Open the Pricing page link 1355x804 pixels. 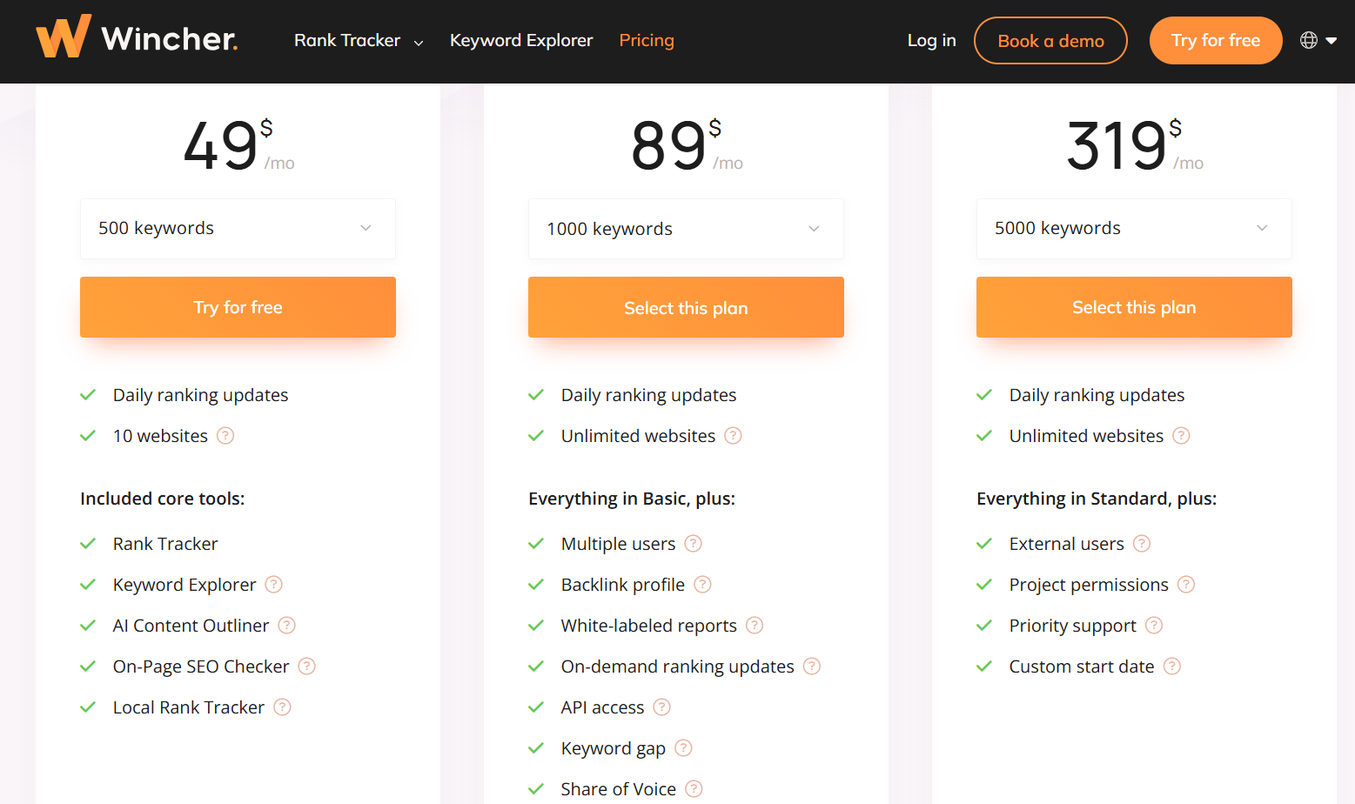click(x=646, y=41)
